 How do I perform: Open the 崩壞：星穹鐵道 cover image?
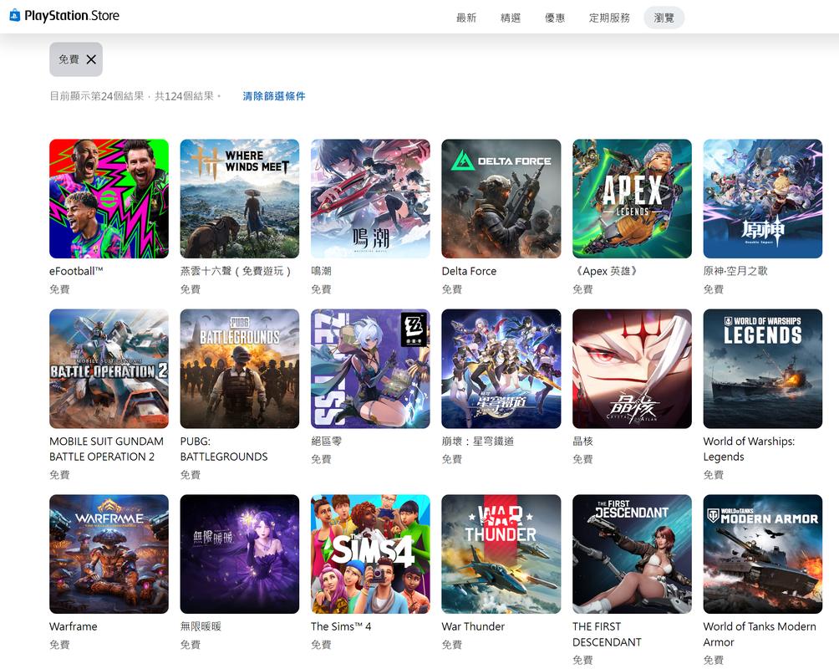coord(501,369)
